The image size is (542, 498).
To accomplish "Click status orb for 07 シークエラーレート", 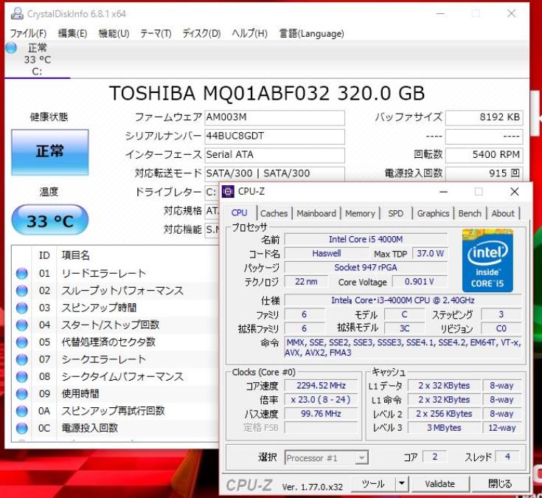I will click(22, 360).
